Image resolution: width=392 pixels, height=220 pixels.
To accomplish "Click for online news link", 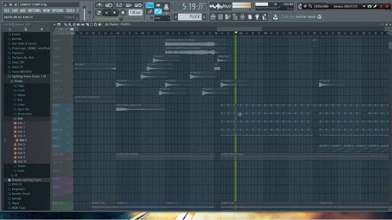I will [x=298, y=16].
